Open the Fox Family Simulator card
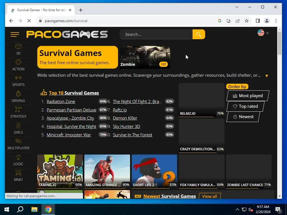This screenshot has height=215, width=287. [x=202, y=171]
